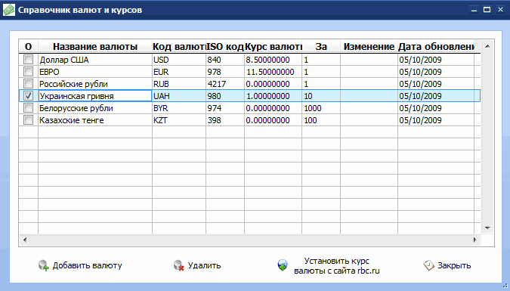Click the currency directory app icon in title bar
Image resolution: width=510 pixels, height=291 pixels.
[9, 10]
